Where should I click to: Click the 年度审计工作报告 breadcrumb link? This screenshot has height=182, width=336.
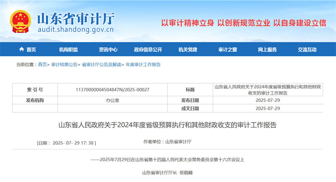click(143, 64)
